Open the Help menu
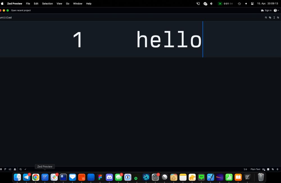The image size is (281, 183). click(89, 4)
